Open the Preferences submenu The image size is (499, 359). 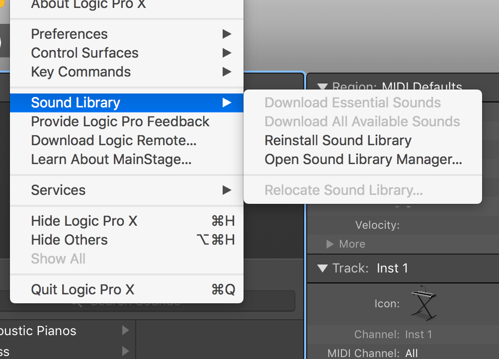[x=69, y=34]
